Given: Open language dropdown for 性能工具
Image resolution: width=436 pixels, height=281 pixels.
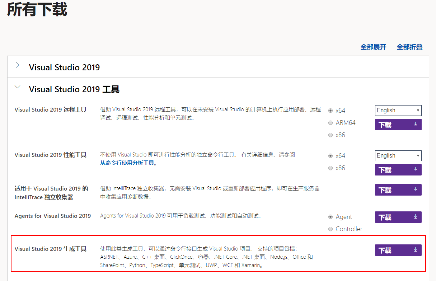Looking at the screenshot, I should (398, 156).
